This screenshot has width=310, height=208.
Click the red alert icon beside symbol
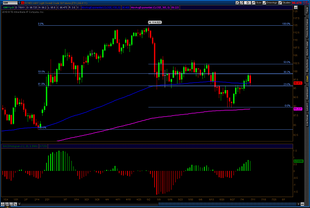pos(23,3)
